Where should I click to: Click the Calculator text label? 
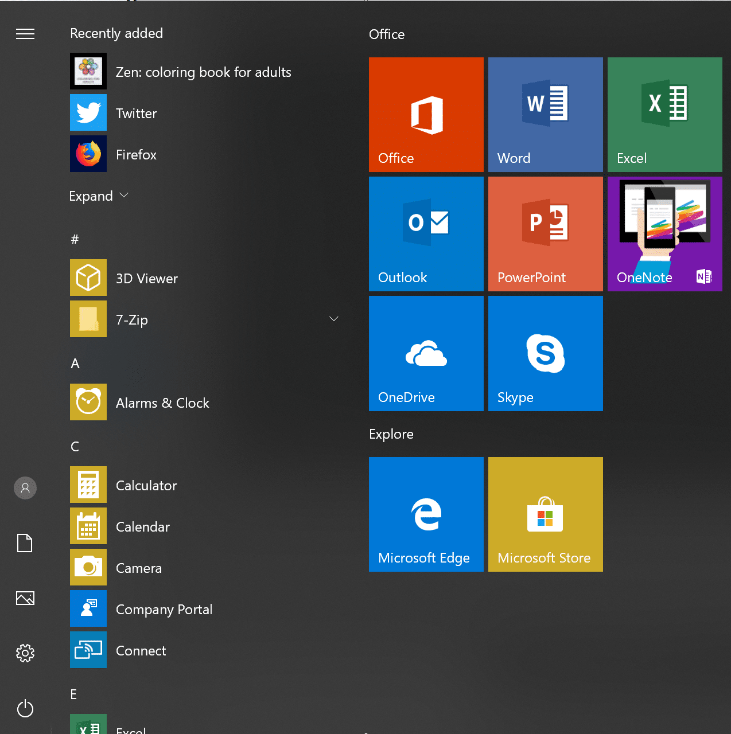coord(146,486)
